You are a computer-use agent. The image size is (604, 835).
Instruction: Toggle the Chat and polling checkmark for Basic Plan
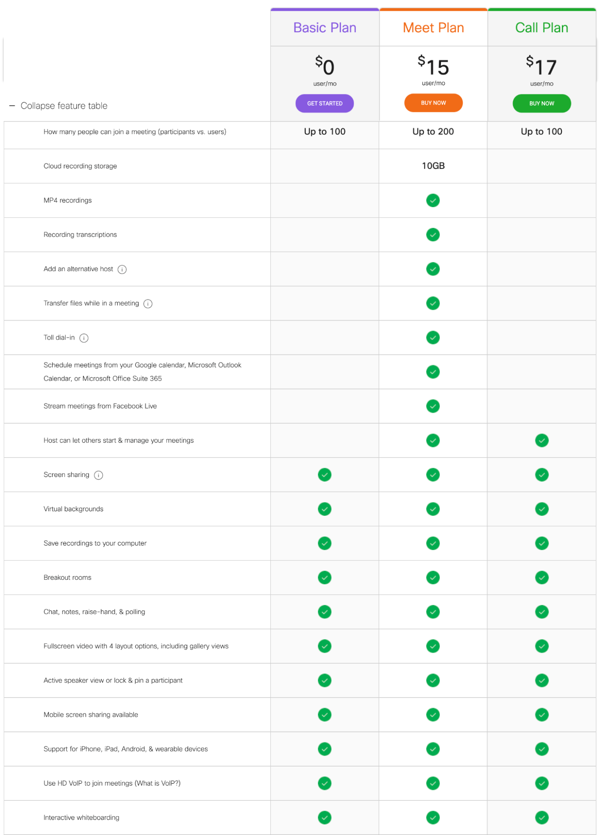click(325, 612)
